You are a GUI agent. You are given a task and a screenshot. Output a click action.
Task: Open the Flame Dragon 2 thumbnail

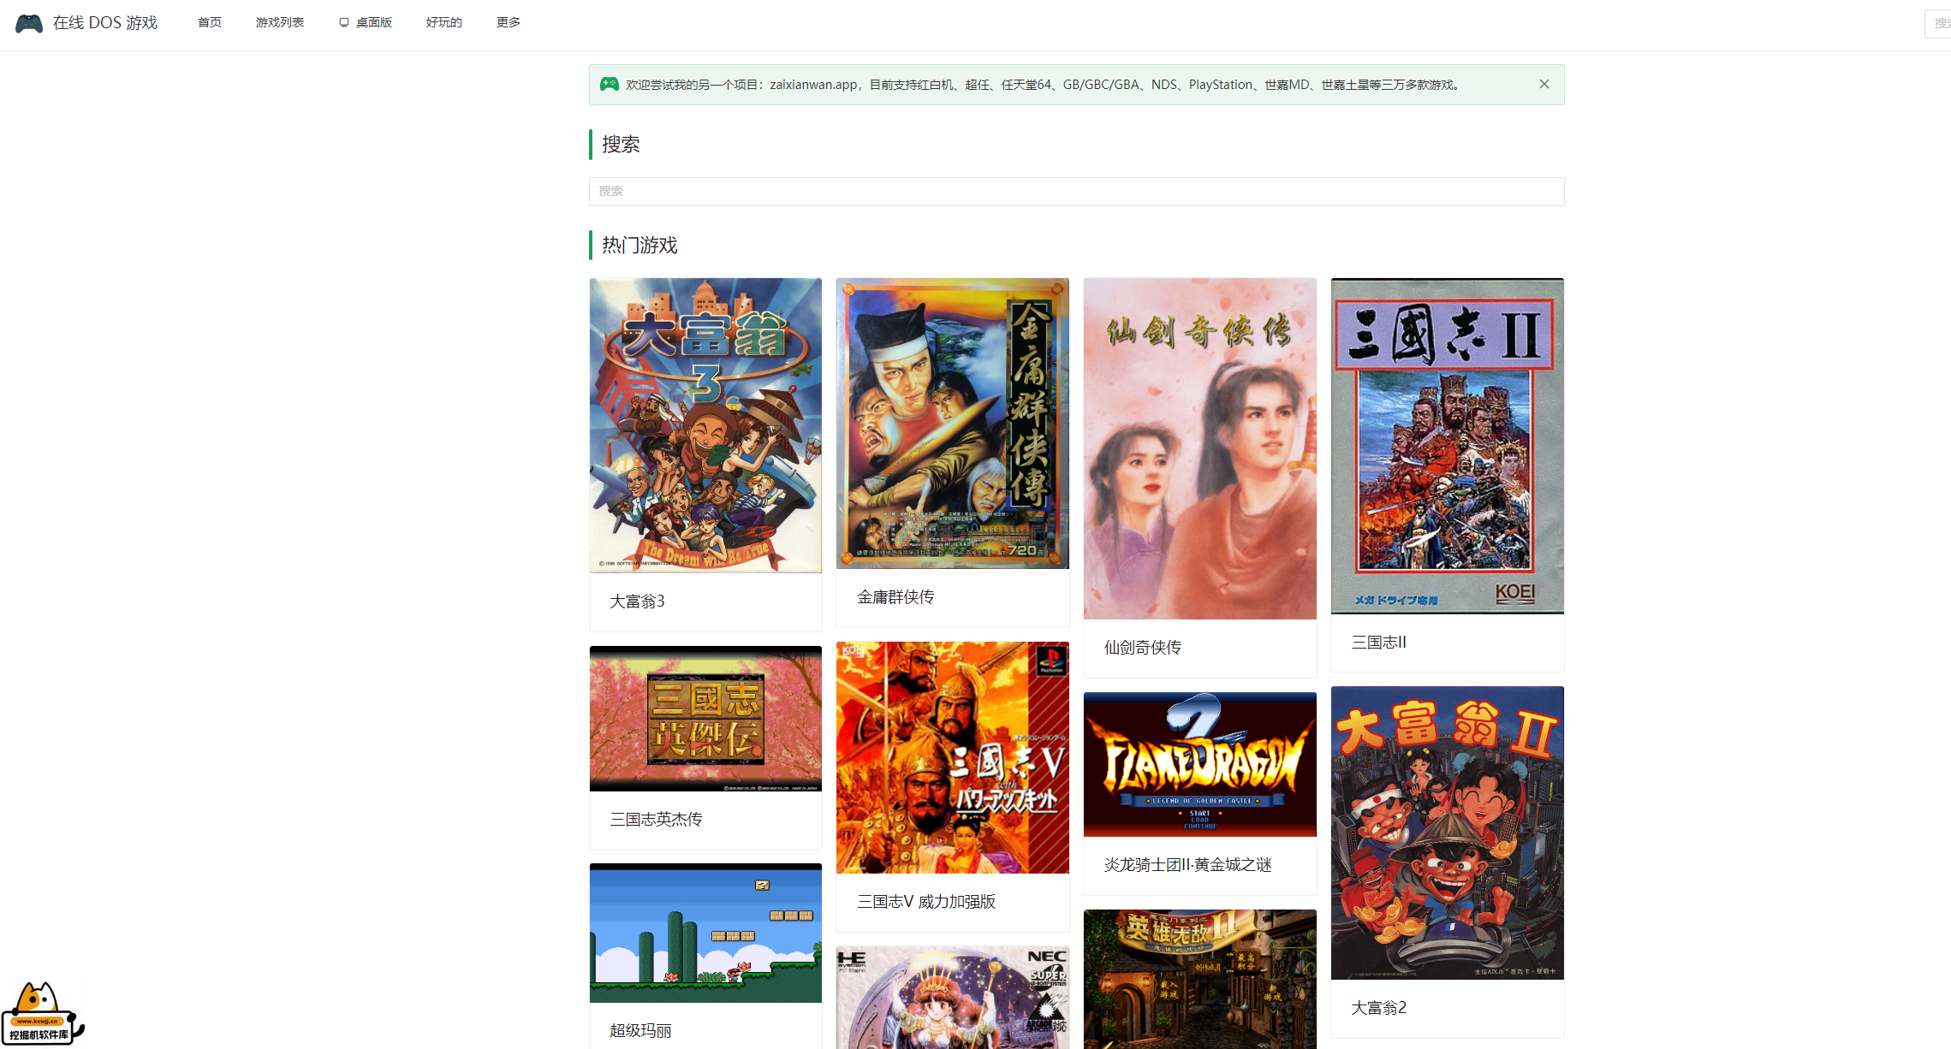(x=1199, y=764)
